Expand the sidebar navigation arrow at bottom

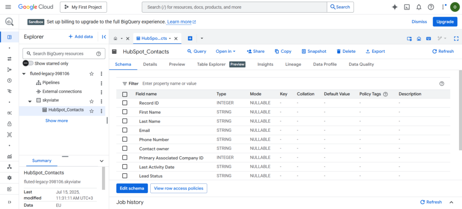click(9, 202)
